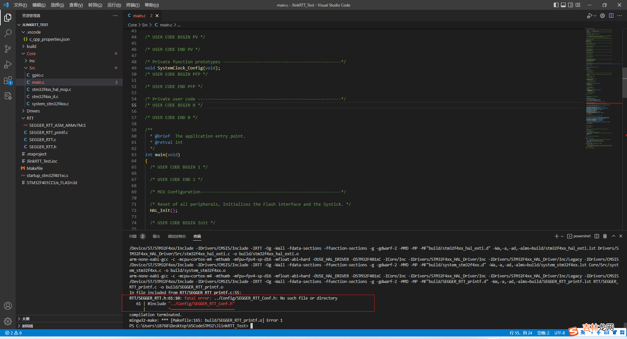Click the Run code play button
The height and width of the screenshot is (339, 627).
[589, 16]
